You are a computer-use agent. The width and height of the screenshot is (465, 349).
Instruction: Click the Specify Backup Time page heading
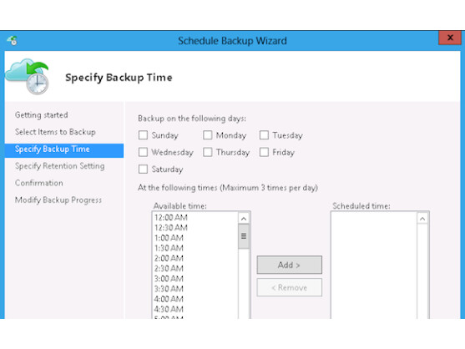click(x=119, y=78)
